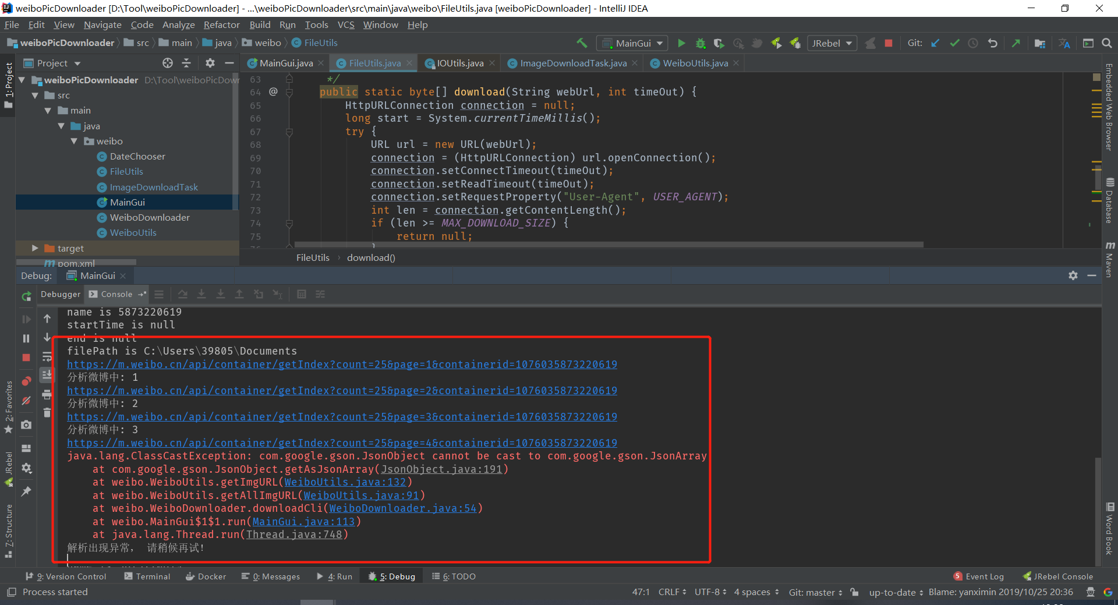This screenshot has width=1118, height=605.
Task: Click View Breakpoints red circles icon
Action: click(26, 381)
